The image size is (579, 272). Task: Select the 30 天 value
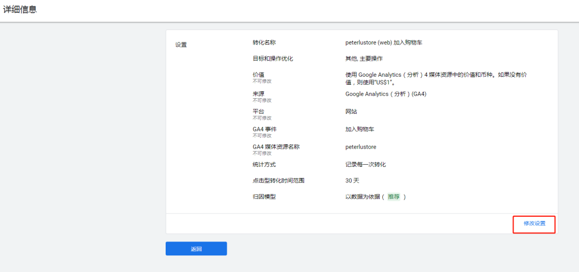pos(352,181)
